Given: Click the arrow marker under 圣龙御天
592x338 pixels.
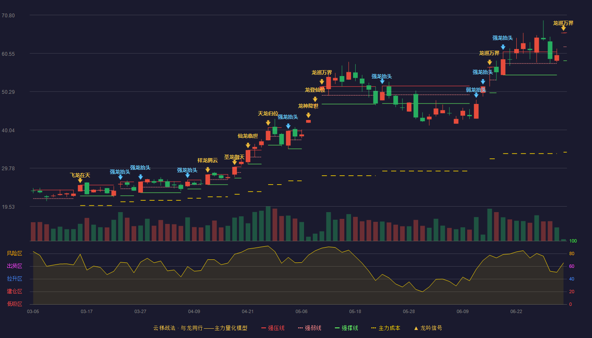Looking at the screenshot, I should point(235,162).
